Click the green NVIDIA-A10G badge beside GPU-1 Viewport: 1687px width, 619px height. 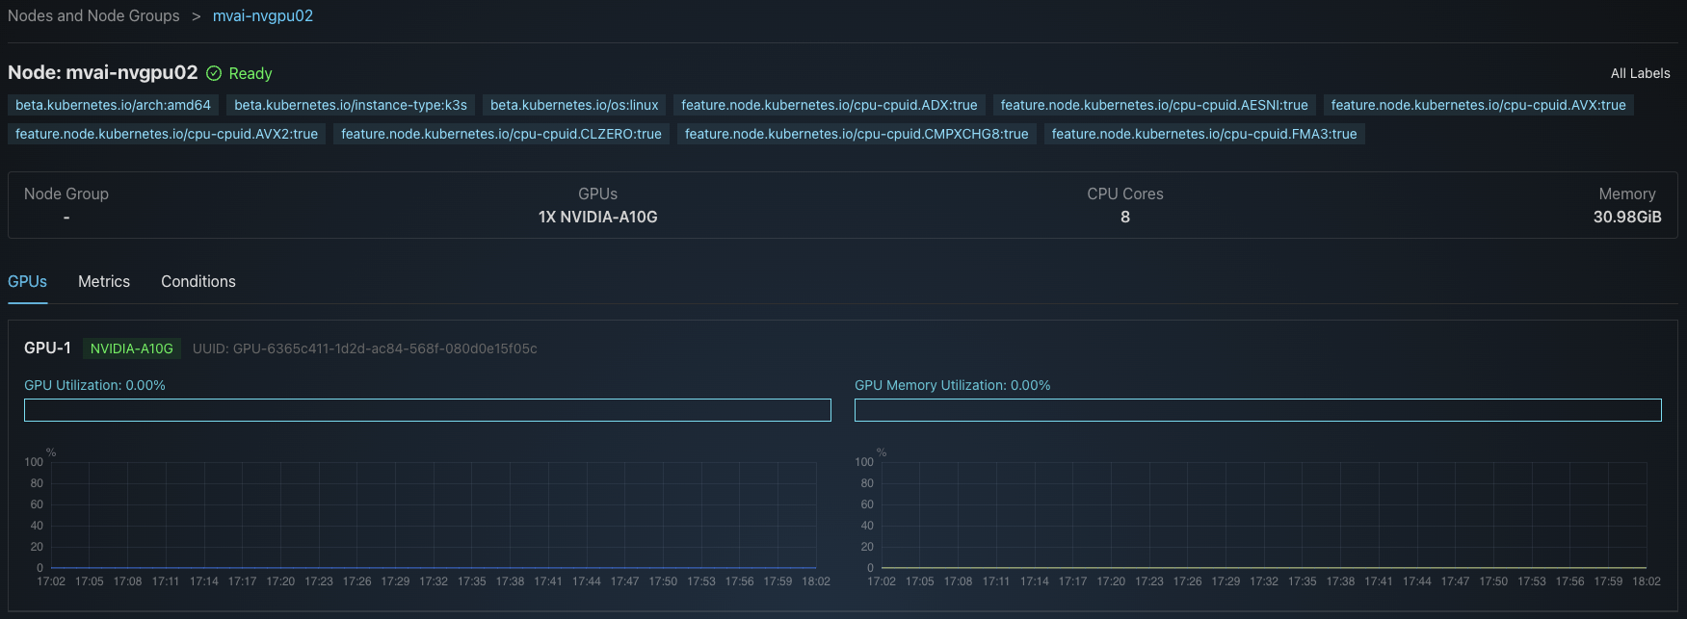(x=132, y=348)
